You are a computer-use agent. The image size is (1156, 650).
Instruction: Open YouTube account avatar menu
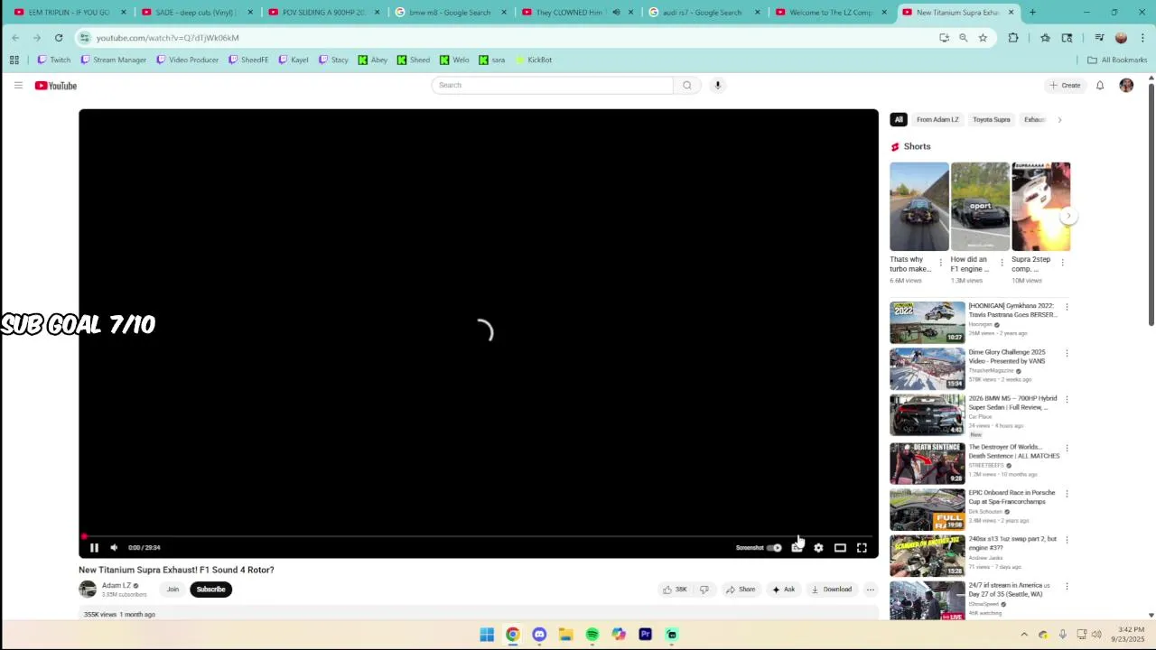(1126, 85)
